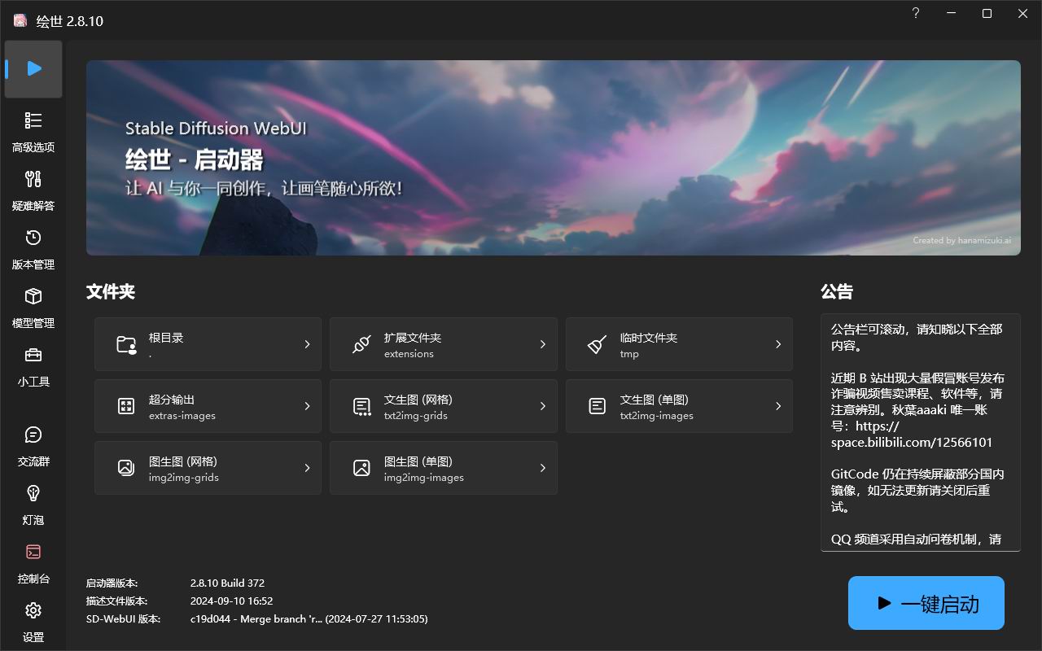The height and width of the screenshot is (651, 1042).
Task: Expand the 文生图 (单图) chevron arrow
Action: (778, 406)
